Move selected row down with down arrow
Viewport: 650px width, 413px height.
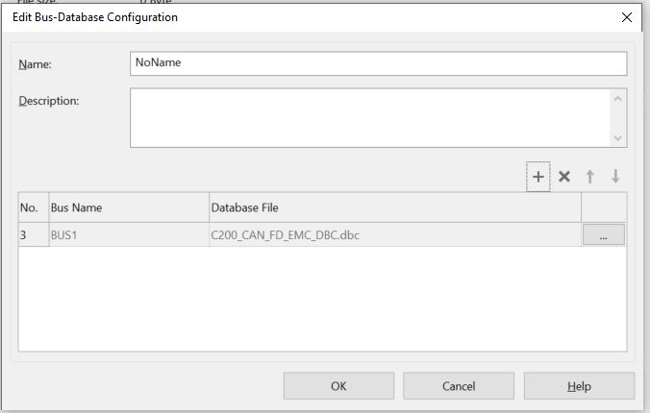point(615,177)
